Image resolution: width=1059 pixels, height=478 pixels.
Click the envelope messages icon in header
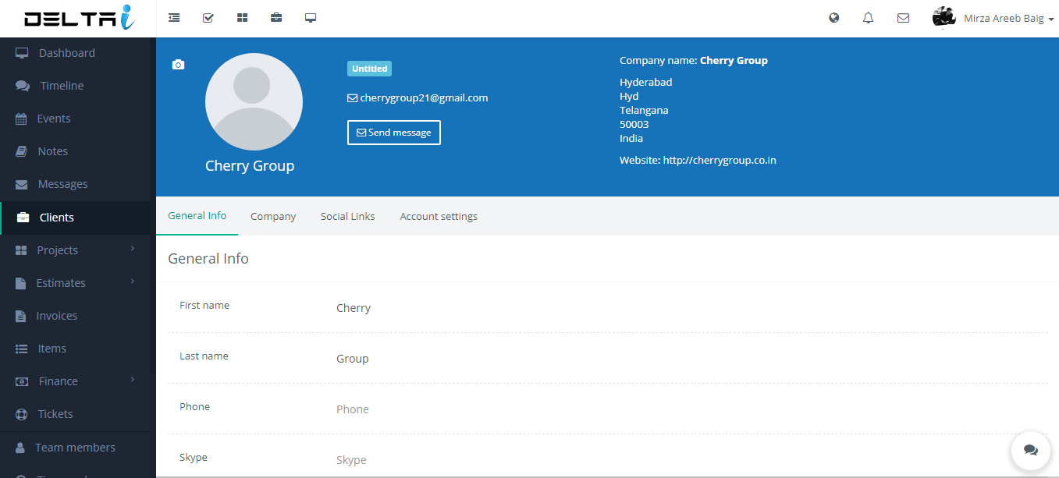903,18
